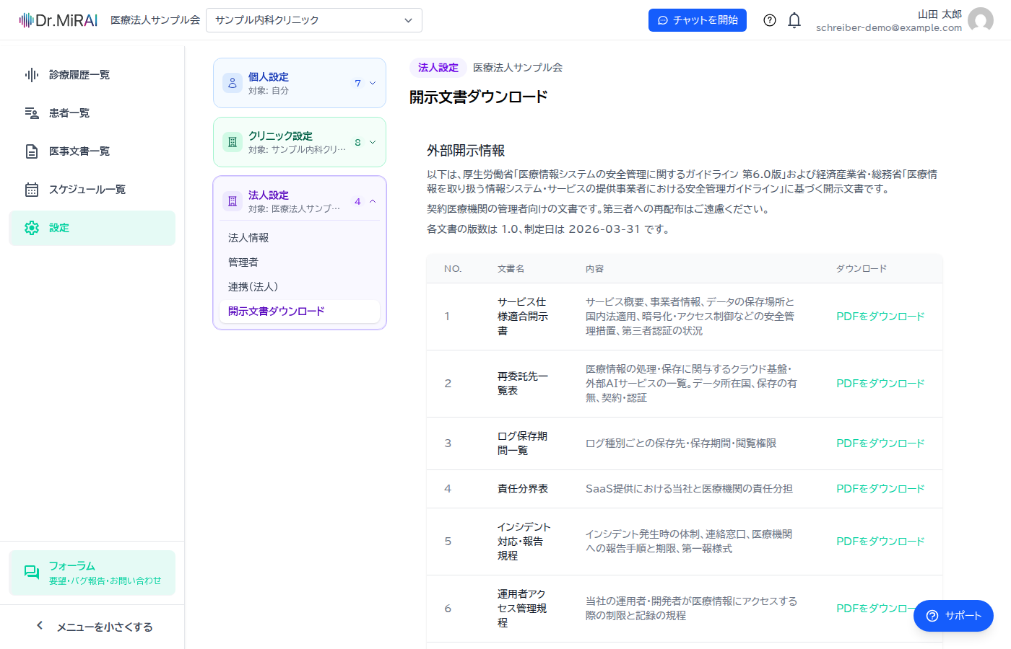
Task: Click the 内容 column header
Action: [x=594, y=269]
